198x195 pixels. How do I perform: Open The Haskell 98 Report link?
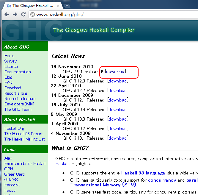pos(23,134)
